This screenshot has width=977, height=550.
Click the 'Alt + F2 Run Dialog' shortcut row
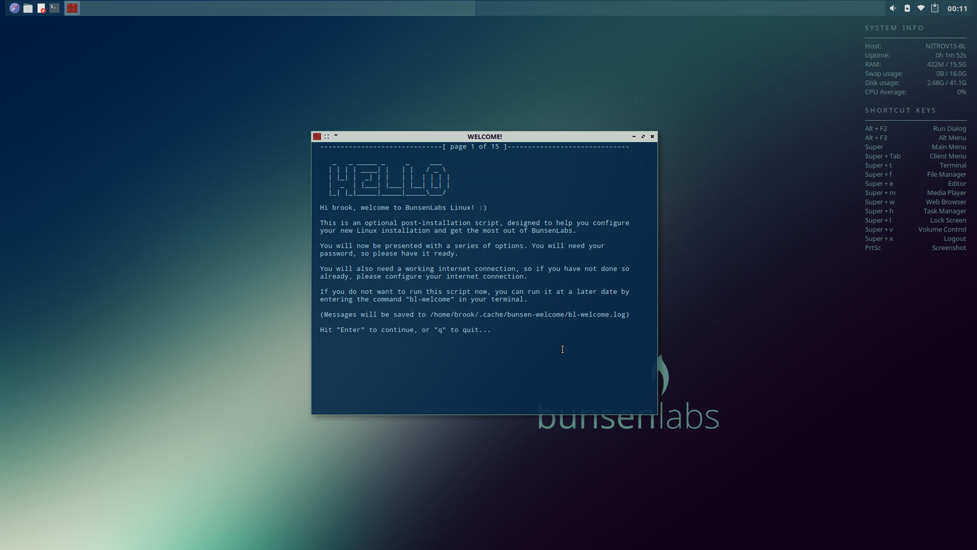[x=915, y=128]
